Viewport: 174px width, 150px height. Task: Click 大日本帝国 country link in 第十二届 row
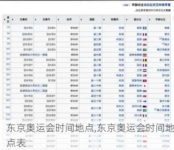coord(136,86)
